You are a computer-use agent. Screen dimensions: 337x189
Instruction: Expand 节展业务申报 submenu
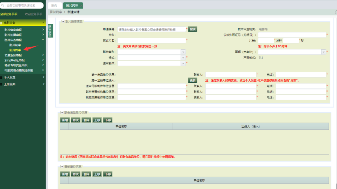pyautogui.click(x=43, y=55)
